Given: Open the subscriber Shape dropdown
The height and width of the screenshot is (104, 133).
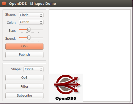Looking at the screenshot, I should pyautogui.click(x=34, y=69).
